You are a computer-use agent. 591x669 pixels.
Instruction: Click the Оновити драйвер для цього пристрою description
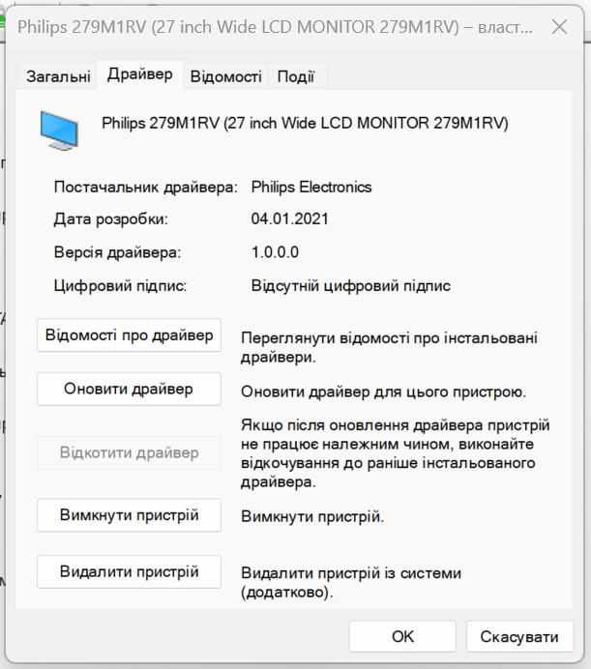pos(383,392)
